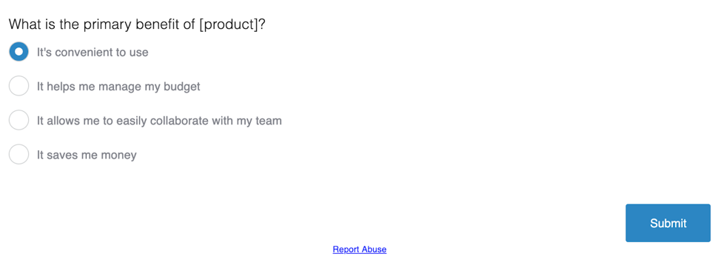Click the white center dot of selected radio
The image size is (721, 268).
tap(19, 52)
